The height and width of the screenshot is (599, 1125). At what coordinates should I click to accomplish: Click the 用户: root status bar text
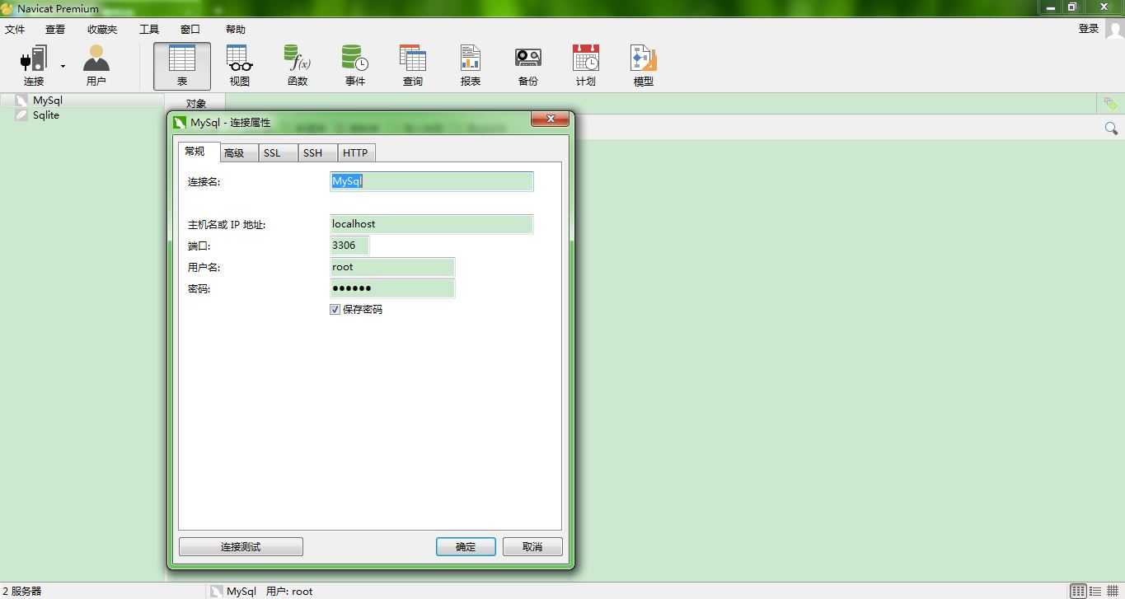pyautogui.click(x=289, y=592)
